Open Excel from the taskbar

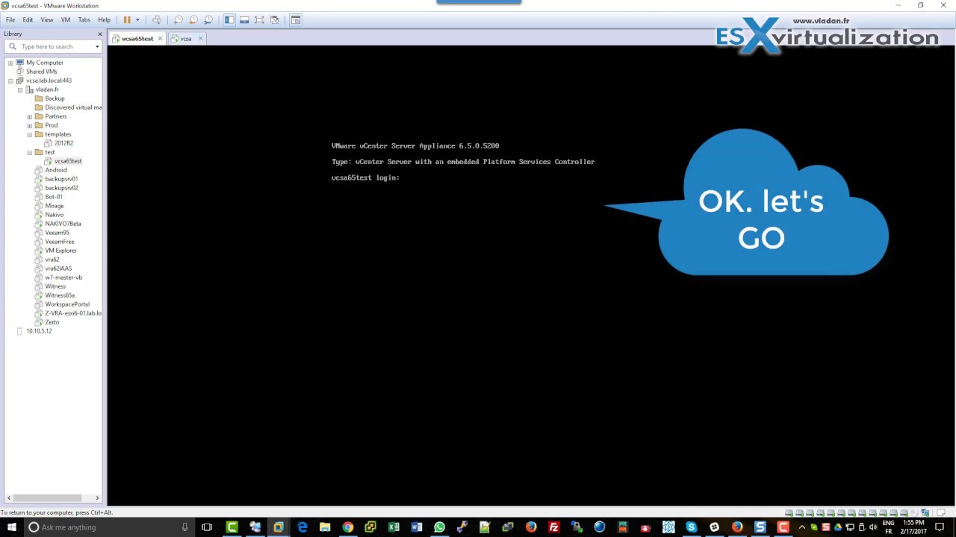pyautogui.click(x=394, y=527)
